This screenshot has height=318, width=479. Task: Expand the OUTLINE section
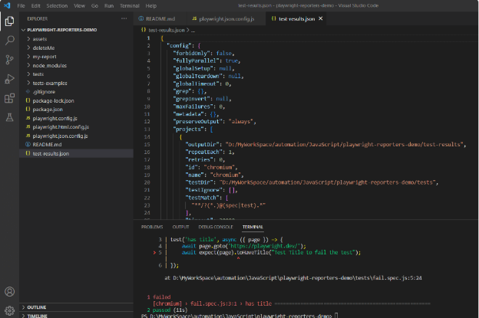(x=37, y=307)
